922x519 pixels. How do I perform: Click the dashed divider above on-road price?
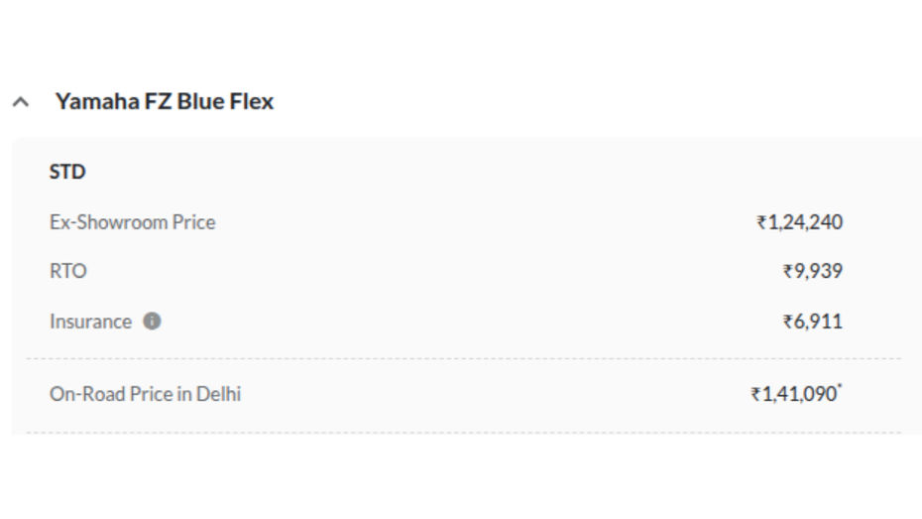tap(463, 358)
